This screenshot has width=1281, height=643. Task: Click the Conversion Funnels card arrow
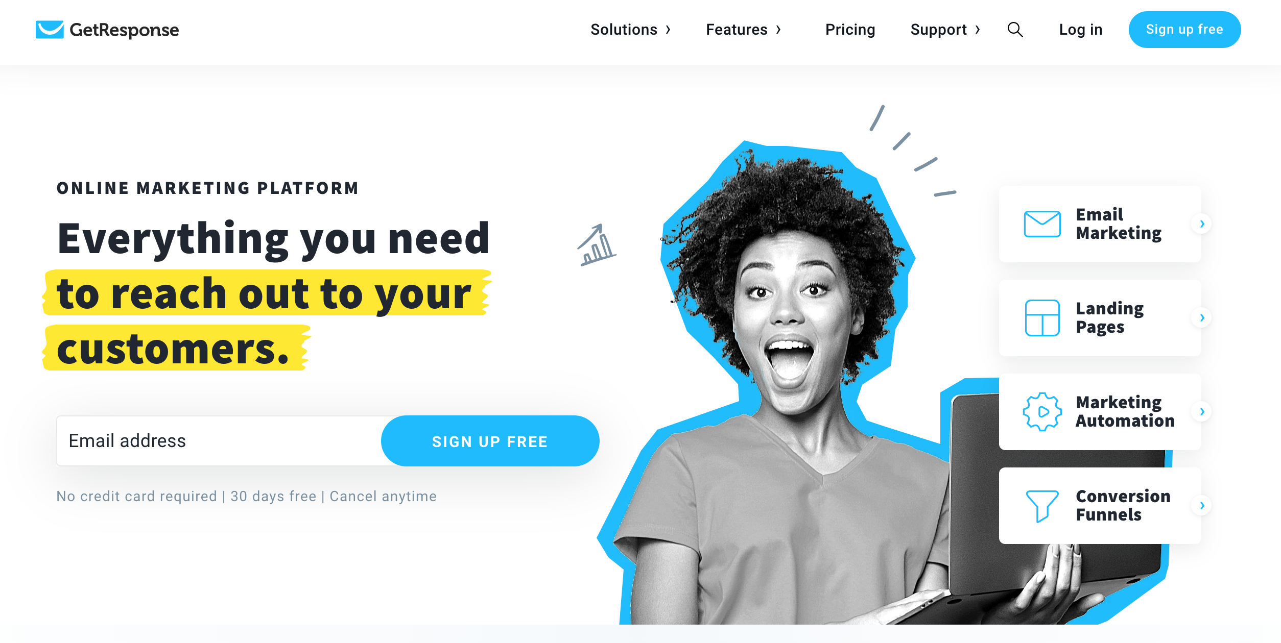tap(1202, 506)
